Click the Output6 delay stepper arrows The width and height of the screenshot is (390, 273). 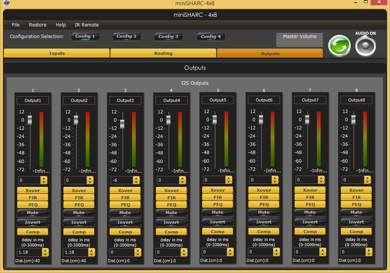[x=276, y=252]
